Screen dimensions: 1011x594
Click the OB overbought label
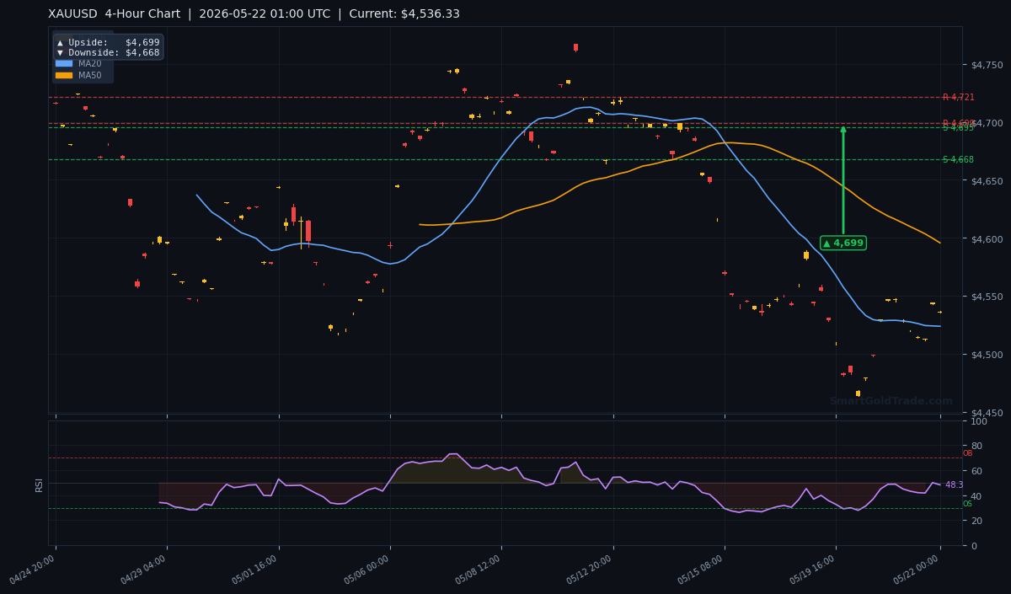click(967, 453)
